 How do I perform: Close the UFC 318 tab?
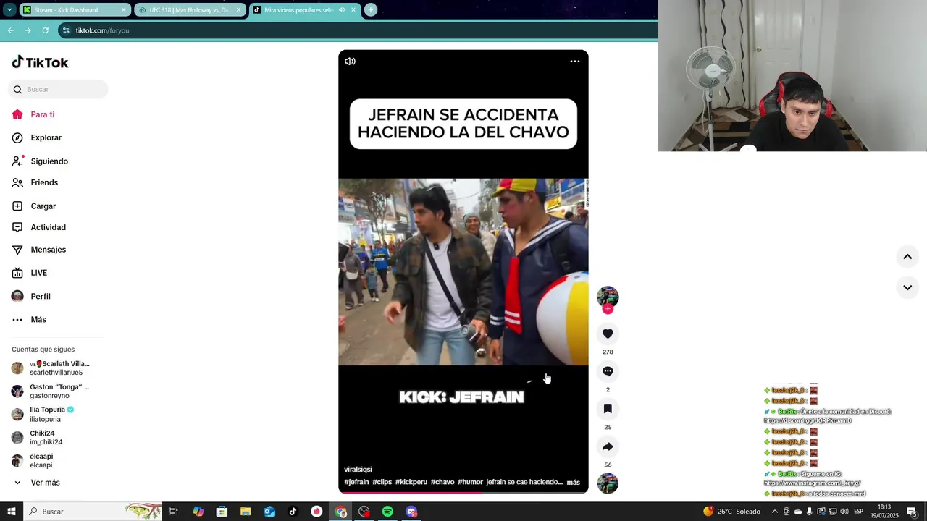238,10
